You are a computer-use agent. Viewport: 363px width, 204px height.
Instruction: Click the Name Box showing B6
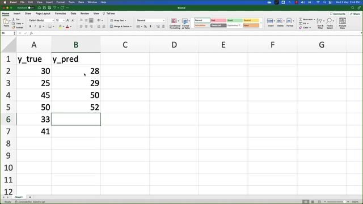[x=7, y=33]
